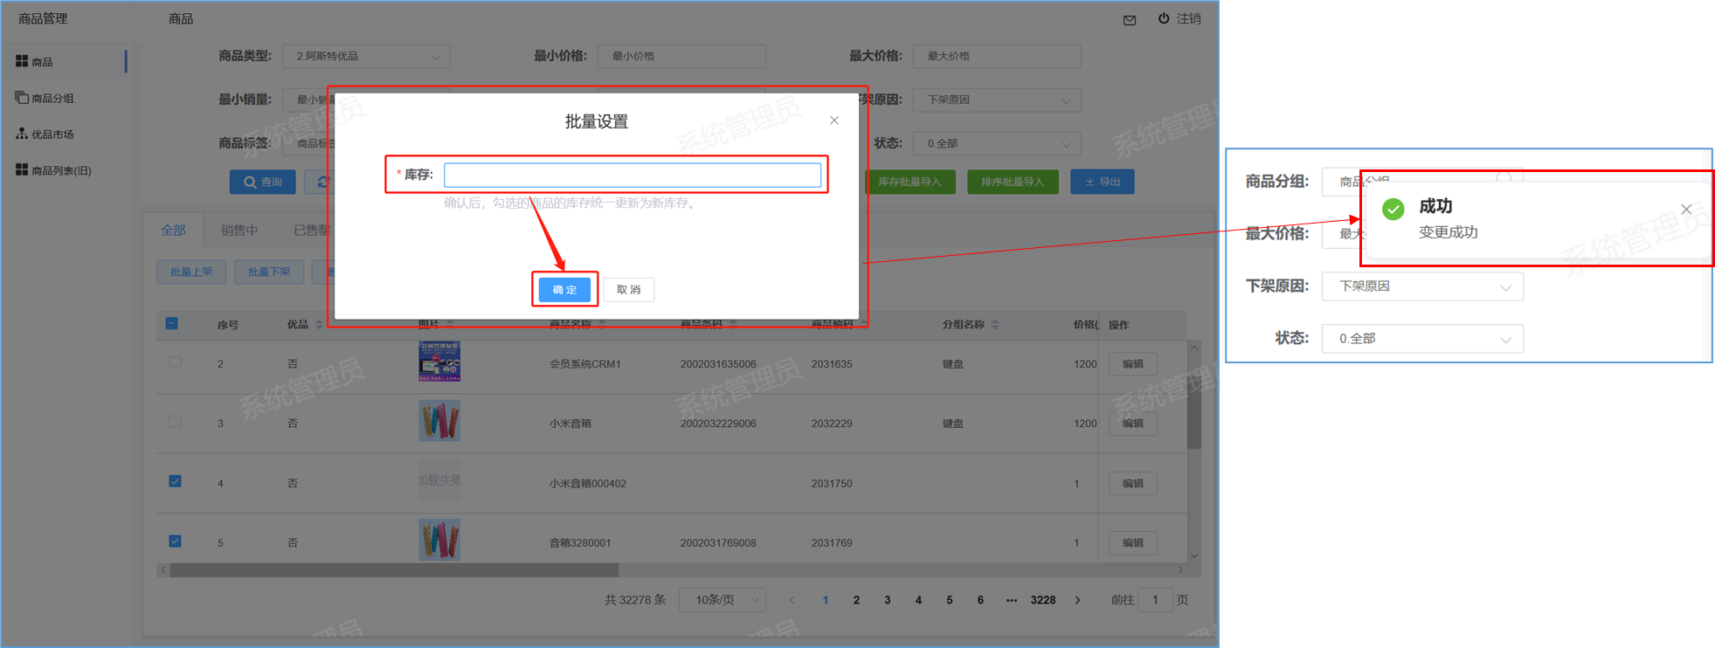Go to page 3 in pagination
The width and height of the screenshot is (1715, 648).
pyautogui.click(x=888, y=600)
